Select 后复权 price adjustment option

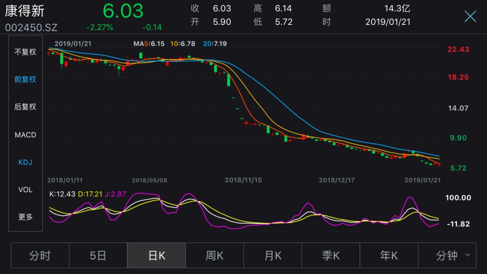pyautogui.click(x=25, y=107)
